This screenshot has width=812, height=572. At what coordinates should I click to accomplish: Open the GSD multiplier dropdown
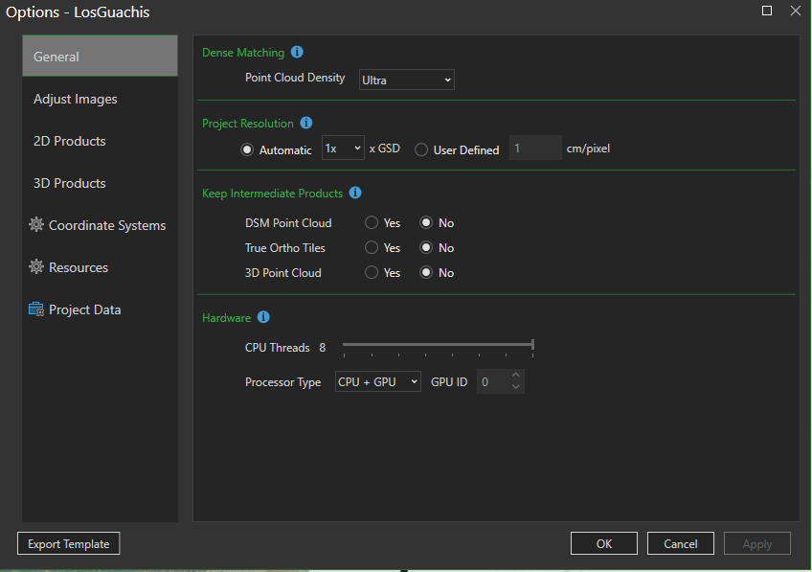point(343,149)
